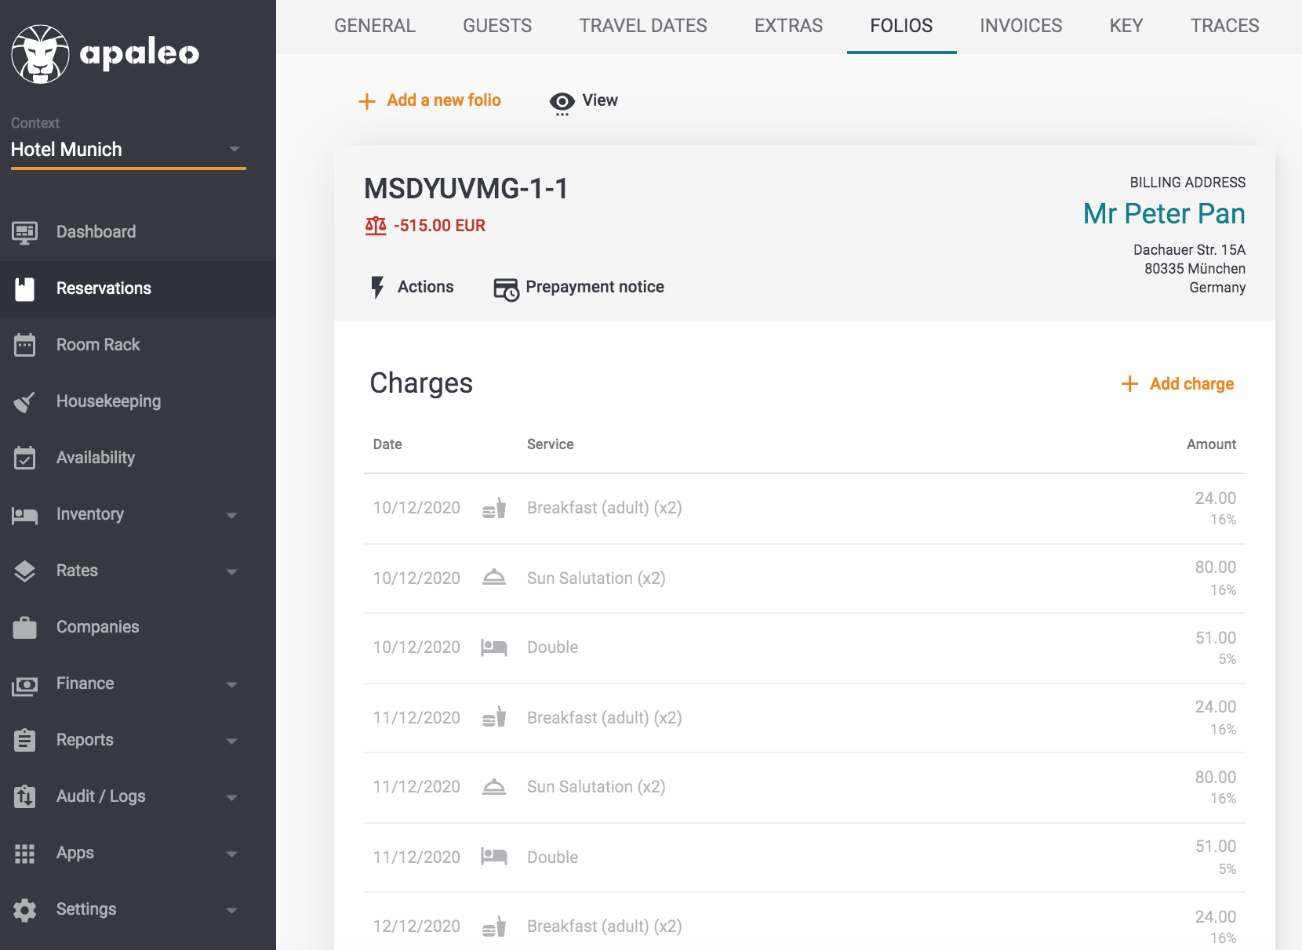Click the -515.00 EUR balance amount

click(439, 226)
